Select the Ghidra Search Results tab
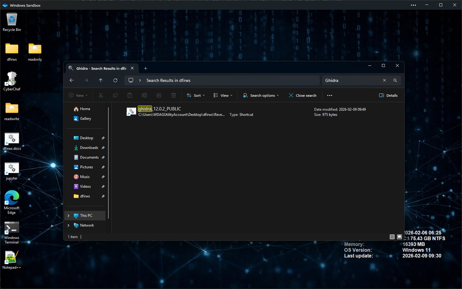 point(101,69)
